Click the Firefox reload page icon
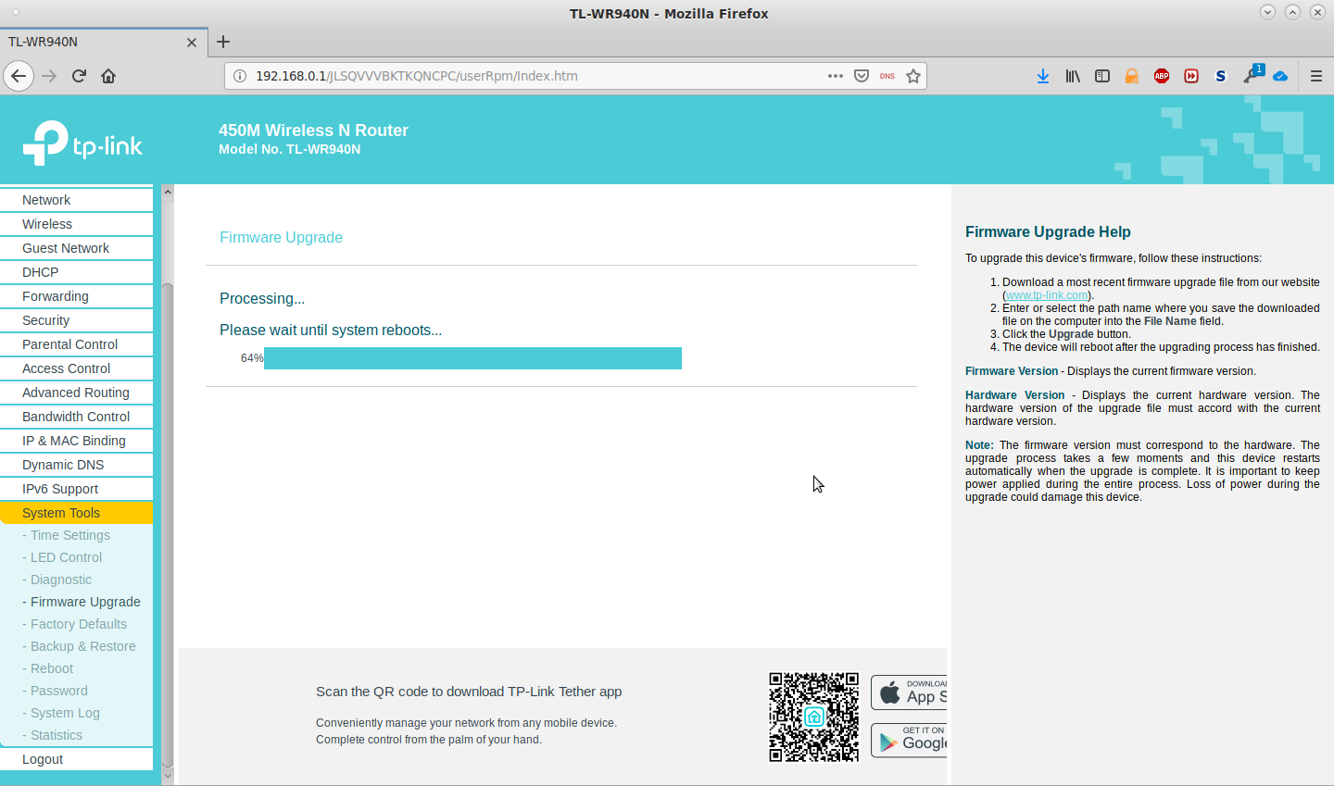This screenshot has height=786, width=1334. pyautogui.click(x=79, y=76)
